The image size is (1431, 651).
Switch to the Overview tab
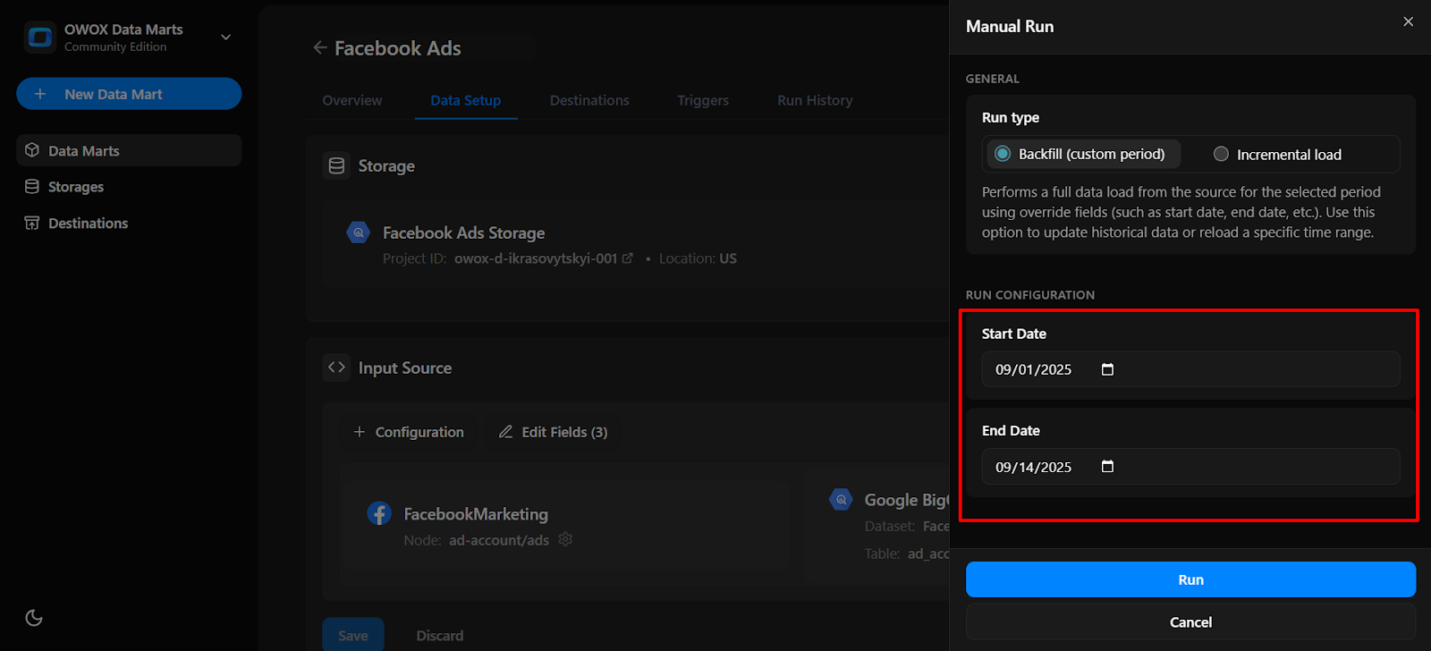[352, 100]
